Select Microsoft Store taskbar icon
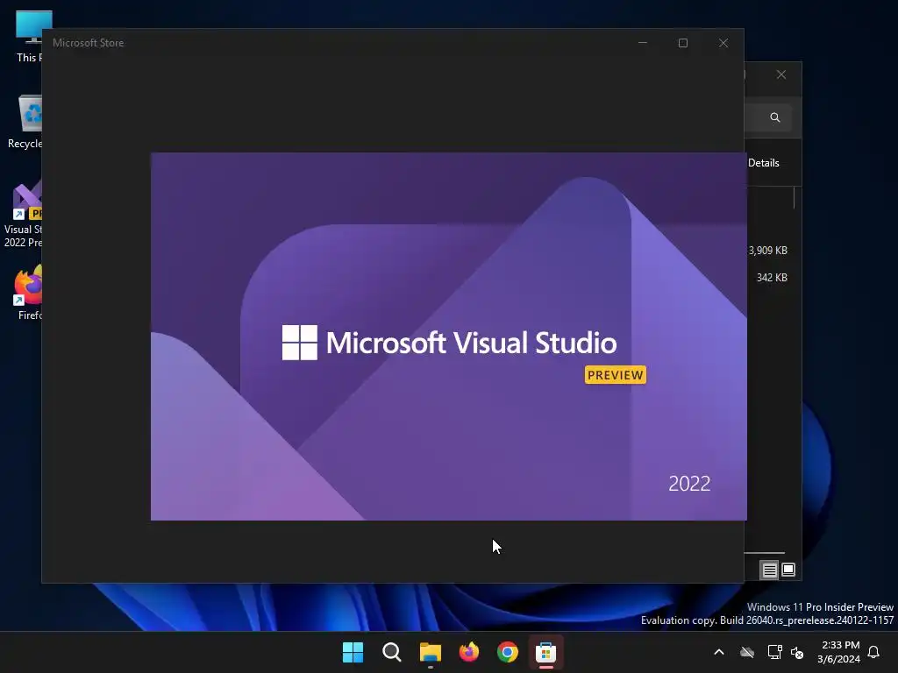Viewport: 898px width, 673px height. pos(545,652)
